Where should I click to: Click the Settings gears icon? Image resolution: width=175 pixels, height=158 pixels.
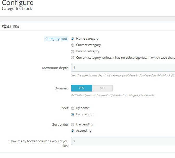[x=4, y=26]
